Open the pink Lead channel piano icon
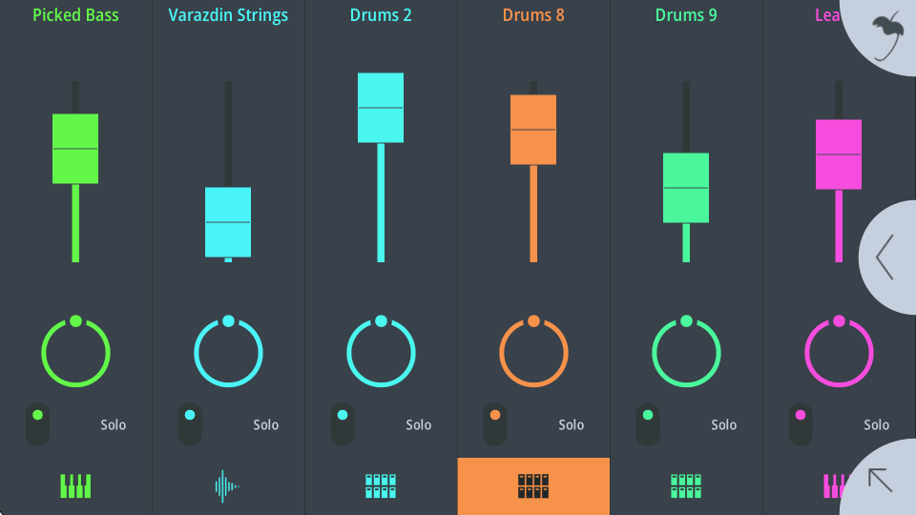Screen dimensions: 916x515 point(834,485)
